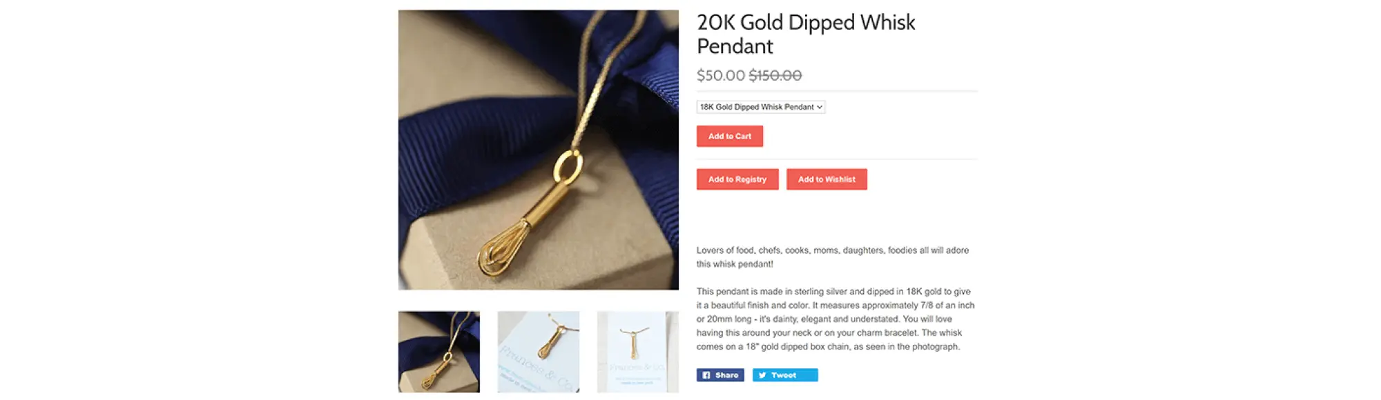The height and width of the screenshot is (400, 1381).
Task: Tweet this whisk pendant
Action: point(785,375)
